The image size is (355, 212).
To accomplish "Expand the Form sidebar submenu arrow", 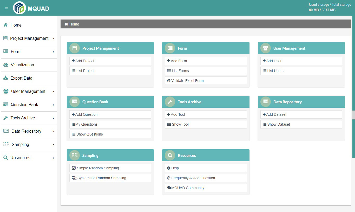I will click(x=53, y=52).
